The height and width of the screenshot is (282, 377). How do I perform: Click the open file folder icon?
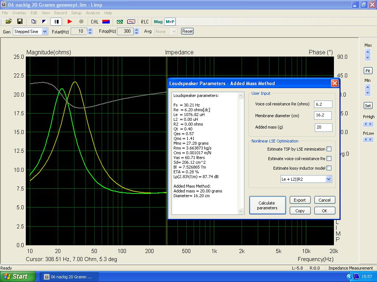pos(8,22)
